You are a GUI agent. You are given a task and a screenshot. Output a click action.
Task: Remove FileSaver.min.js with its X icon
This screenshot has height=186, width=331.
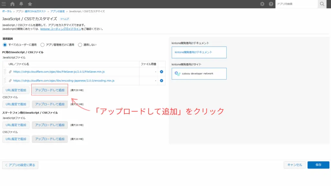click(162, 72)
